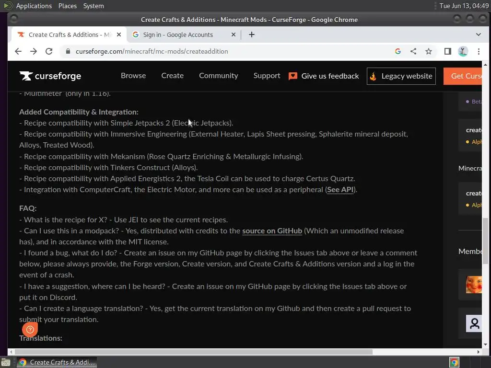Open the Chrome profile avatar
Image resolution: width=491 pixels, height=368 pixels.
pyautogui.click(x=463, y=51)
